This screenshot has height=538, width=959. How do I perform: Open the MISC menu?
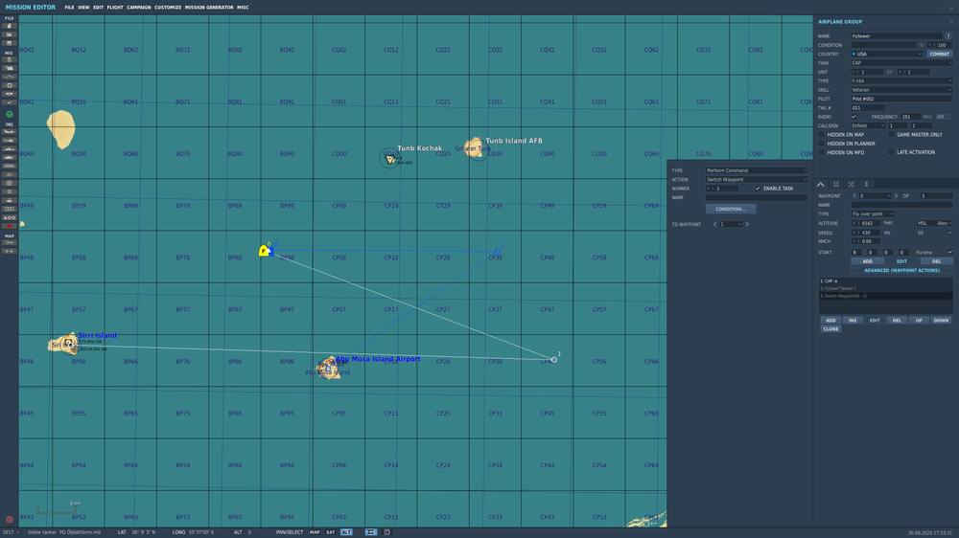(x=243, y=8)
